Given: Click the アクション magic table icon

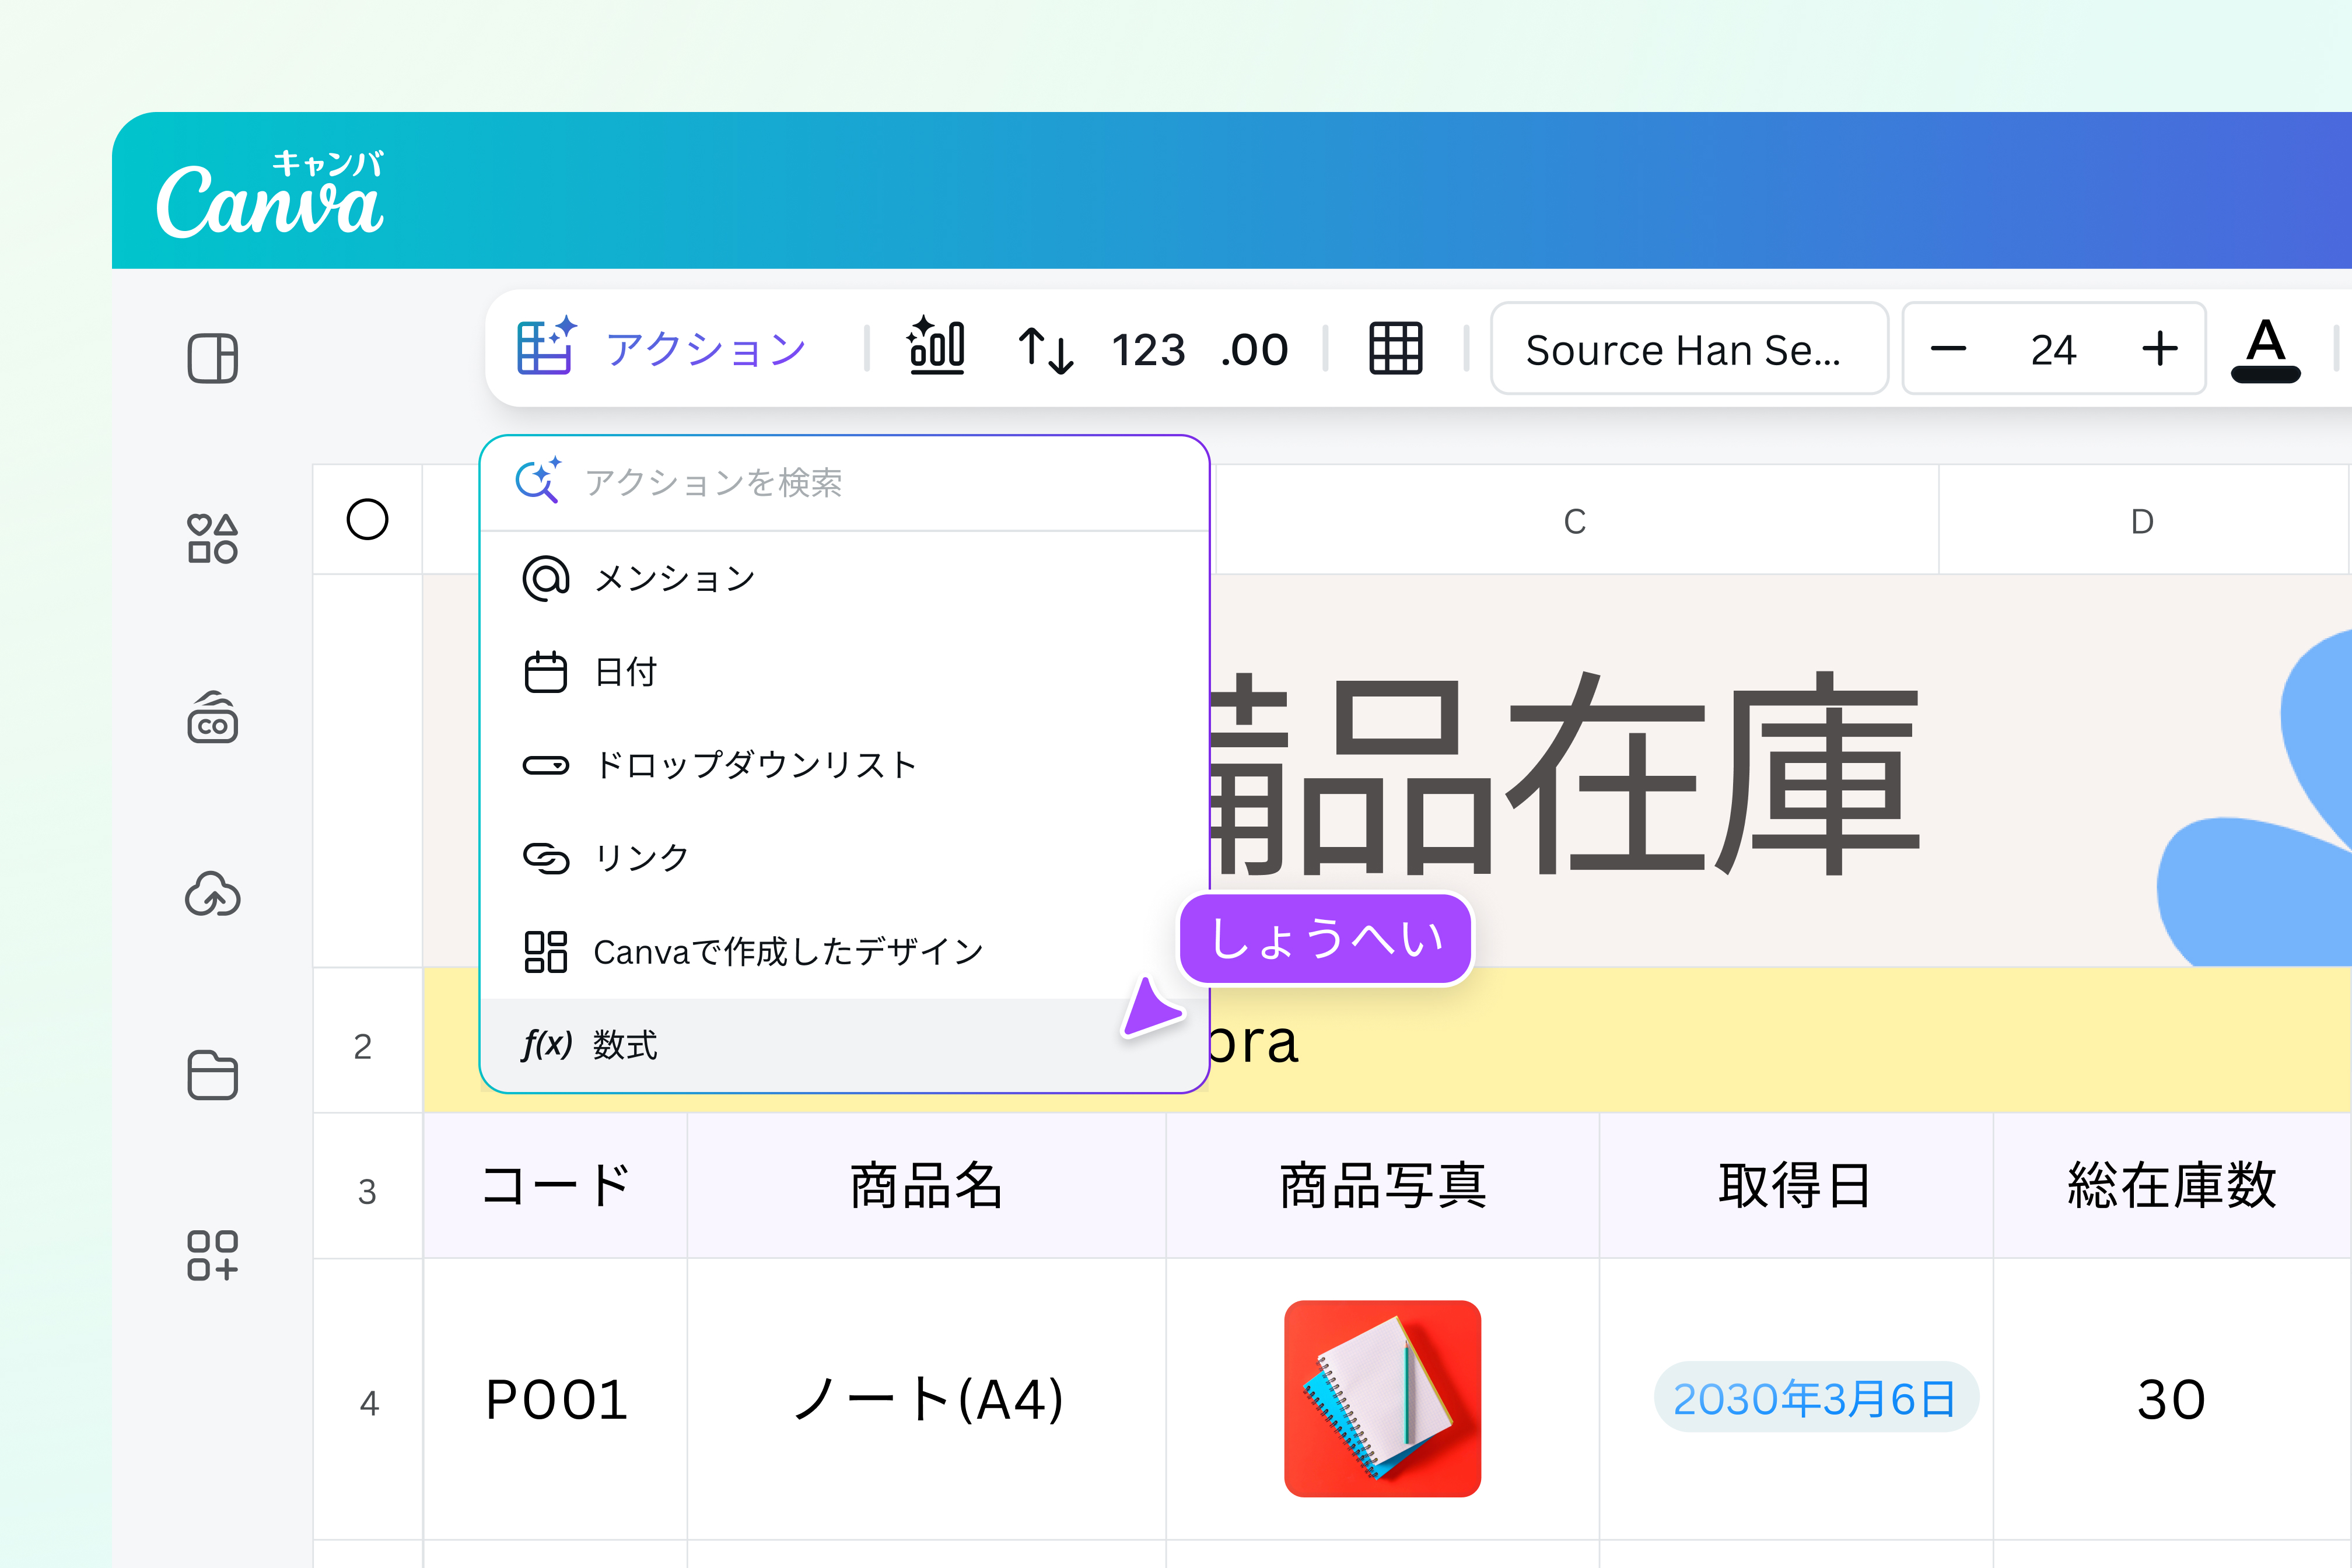Looking at the screenshot, I should point(546,346).
